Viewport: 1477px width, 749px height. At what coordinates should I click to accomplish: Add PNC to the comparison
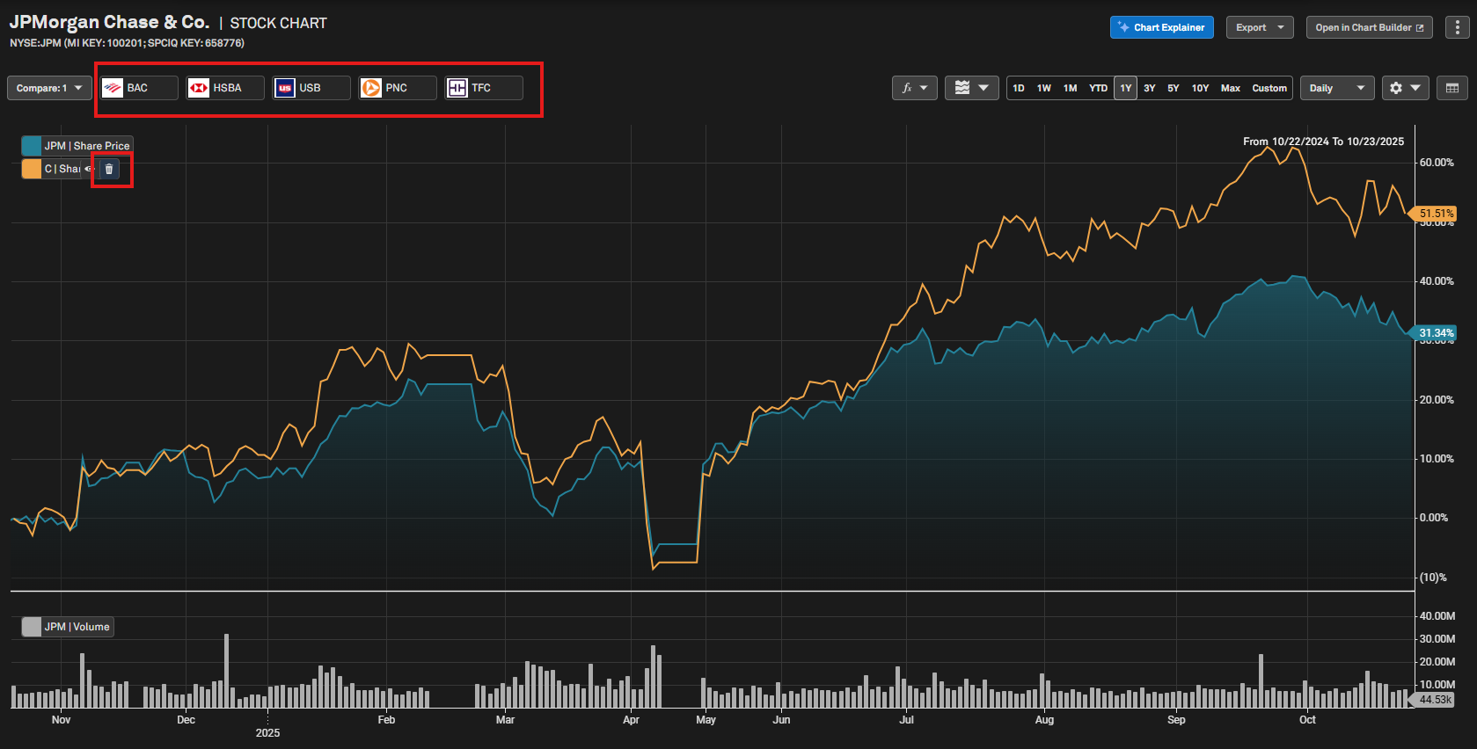(x=398, y=88)
